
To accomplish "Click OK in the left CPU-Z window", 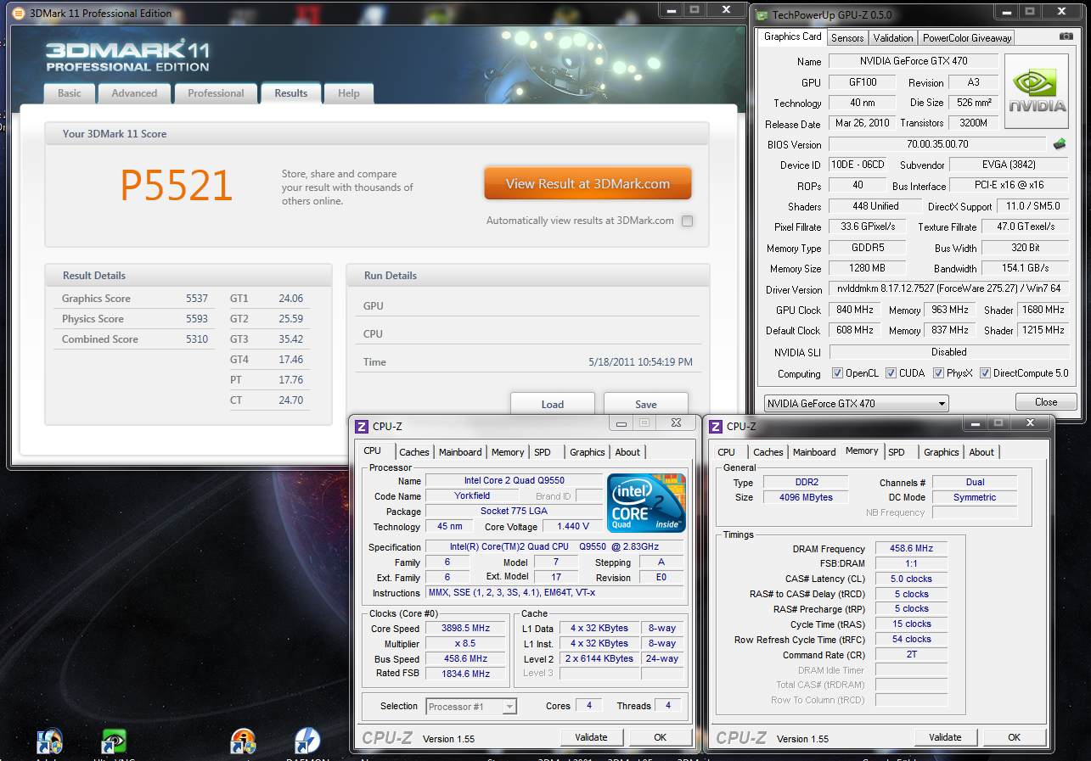I will (660, 737).
